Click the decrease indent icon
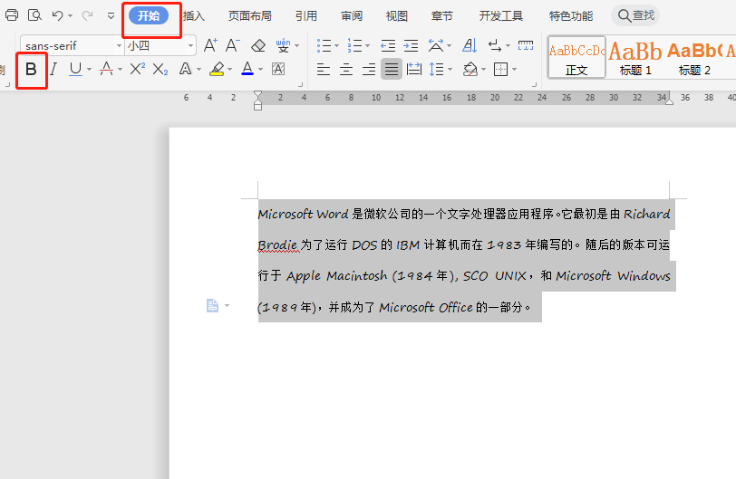The image size is (736, 479). (x=388, y=45)
